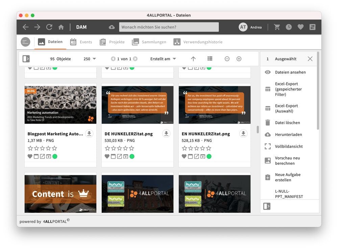Favorite DE HUNKELERZitat.png with heart

click(x=107, y=156)
